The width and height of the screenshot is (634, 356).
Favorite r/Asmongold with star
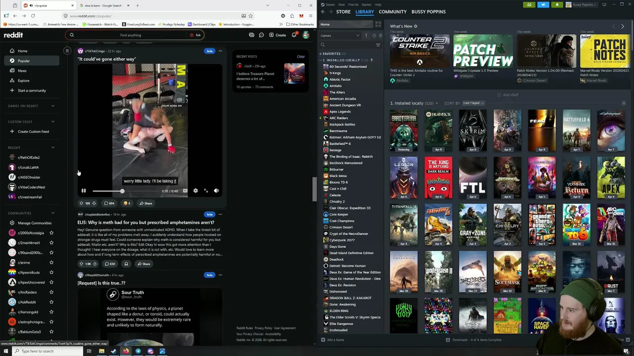pyautogui.click(x=52, y=312)
